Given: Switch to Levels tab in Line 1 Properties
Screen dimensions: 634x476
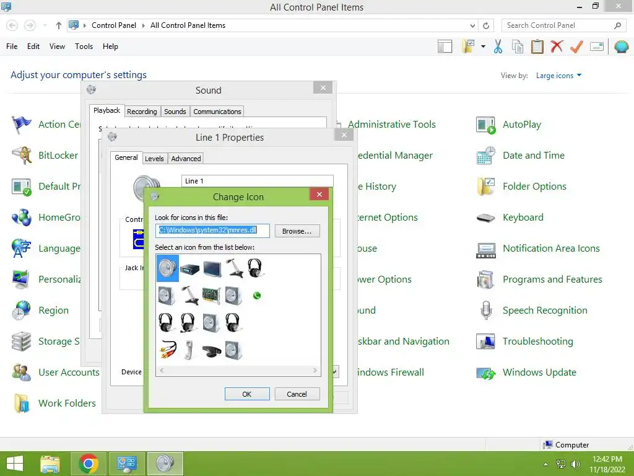Looking at the screenshot, I should (154, 159).
